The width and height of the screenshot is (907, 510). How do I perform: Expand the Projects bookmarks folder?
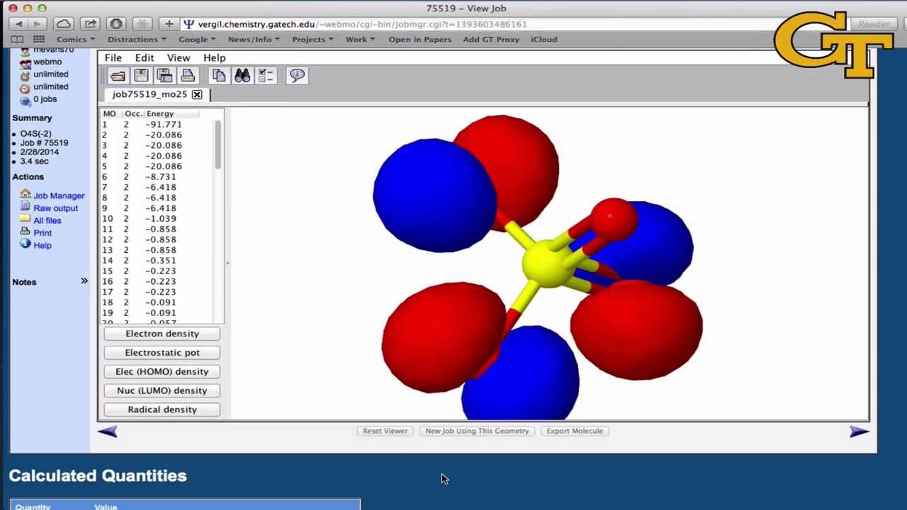(x=313, y=40)
